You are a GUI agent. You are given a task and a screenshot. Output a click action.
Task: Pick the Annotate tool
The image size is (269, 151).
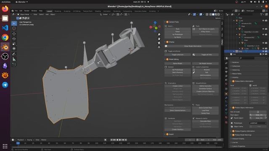(x=14, y=54)
